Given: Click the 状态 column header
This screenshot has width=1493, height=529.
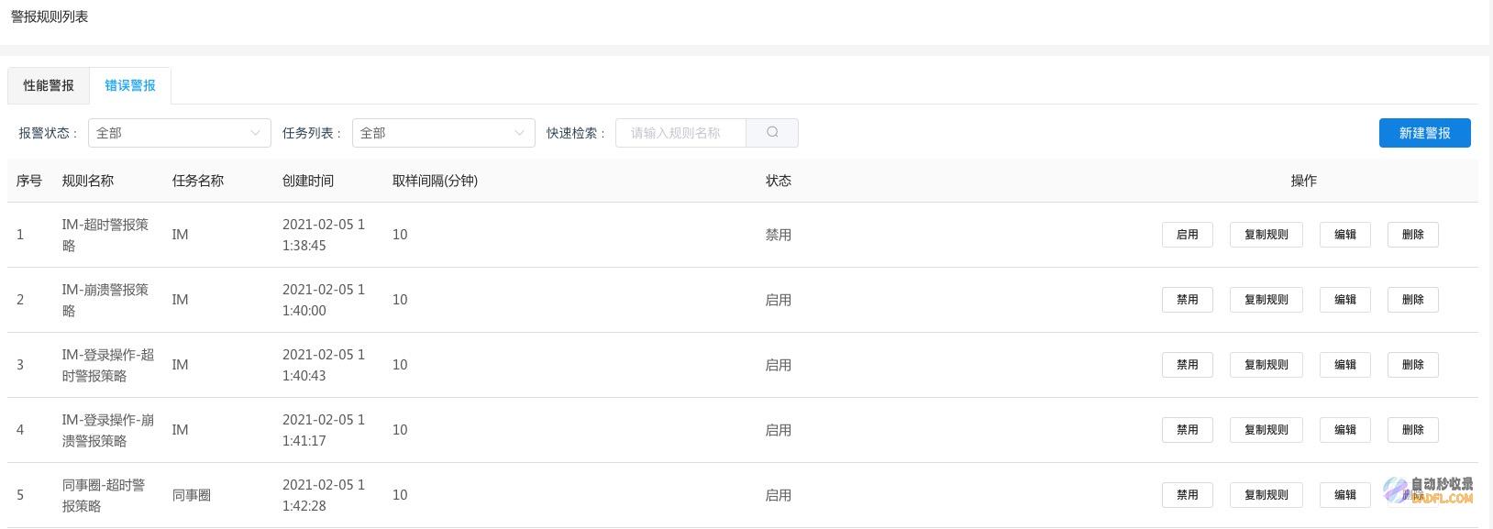Looking at the screenshot, I should [x=778, y=181].
